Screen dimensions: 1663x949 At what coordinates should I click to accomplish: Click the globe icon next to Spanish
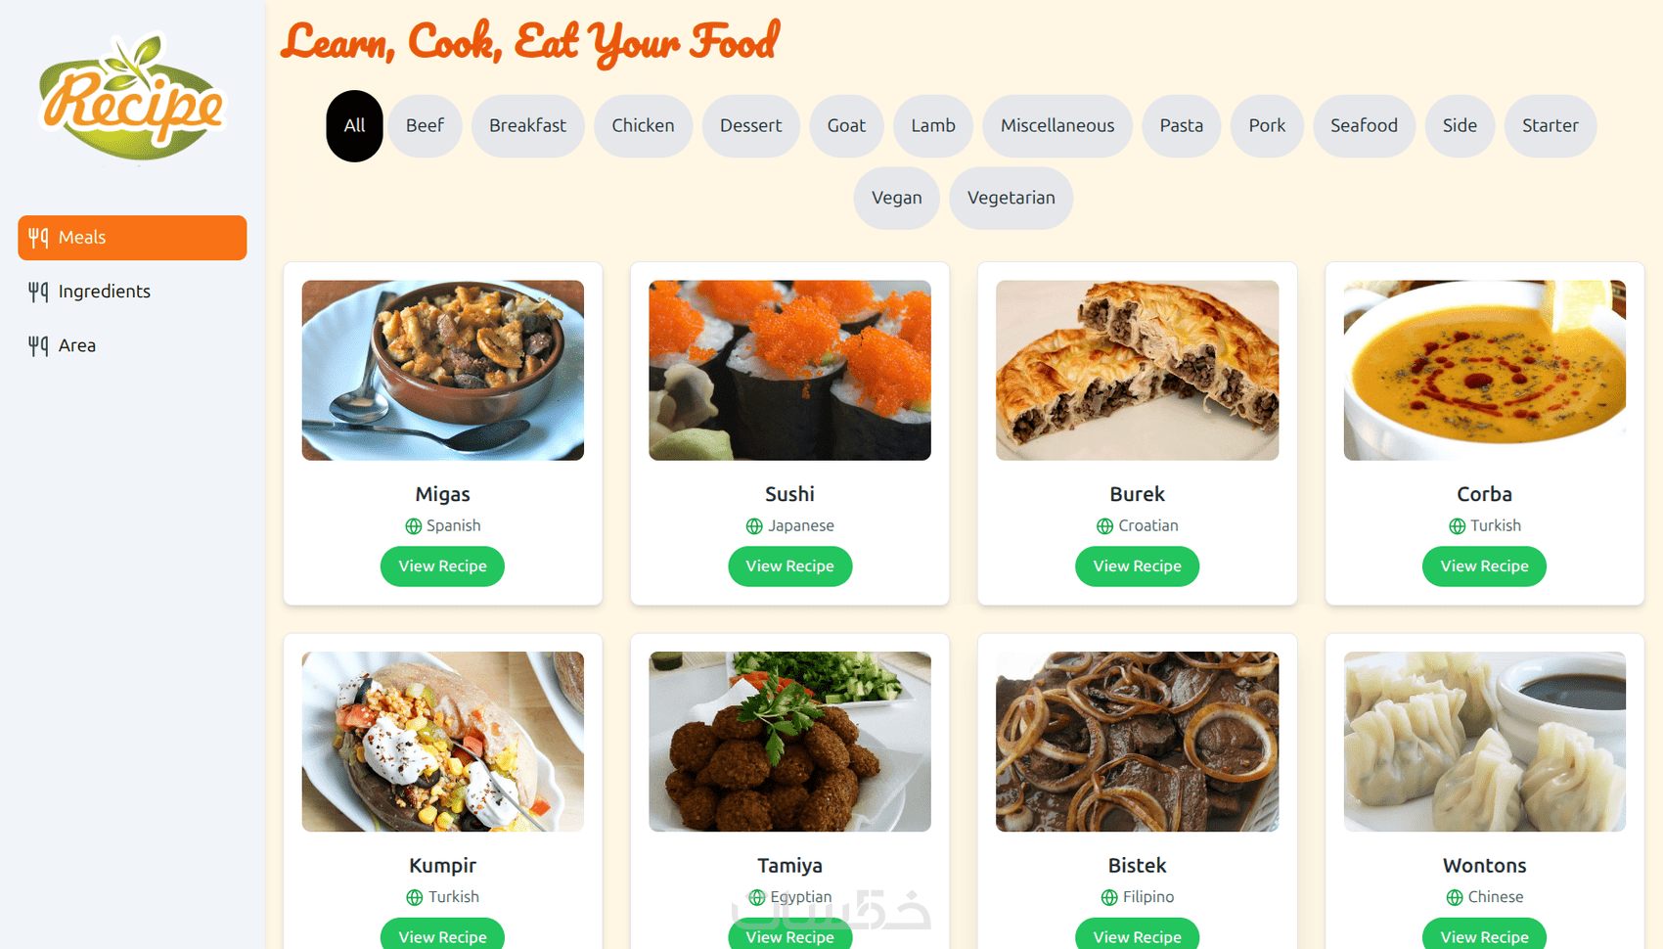coord(414,526)
